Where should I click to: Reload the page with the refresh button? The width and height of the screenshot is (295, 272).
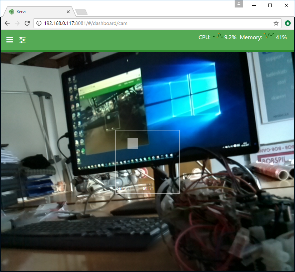point(27,23)
